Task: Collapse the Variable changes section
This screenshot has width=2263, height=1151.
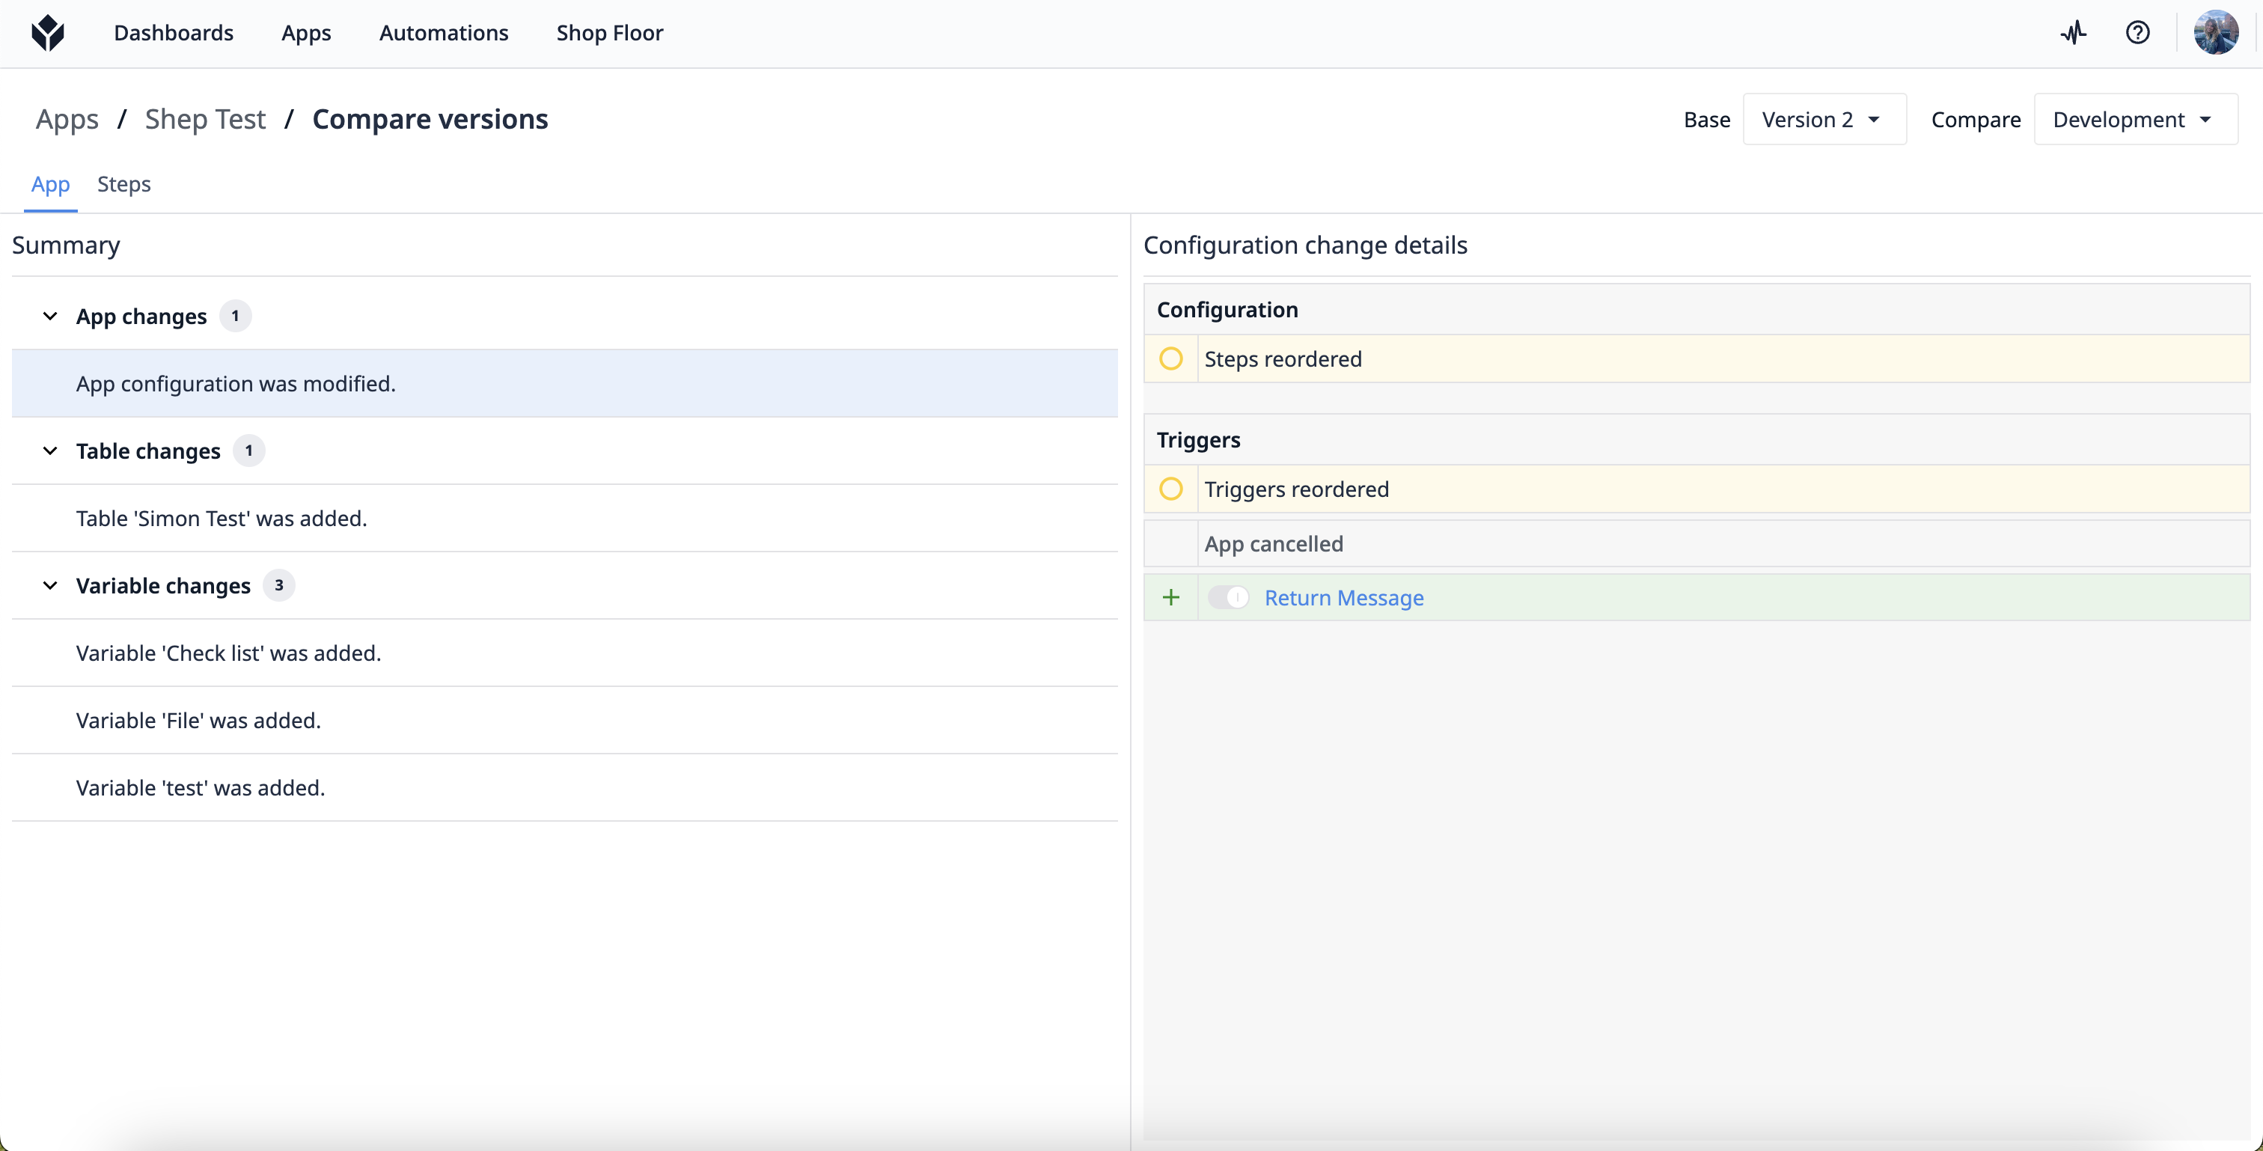Action: [50, 584]
